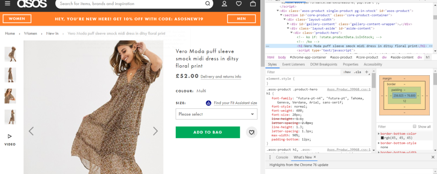Switch to the Styles tab
Viewport: 437px width, 174px height.
272,64
